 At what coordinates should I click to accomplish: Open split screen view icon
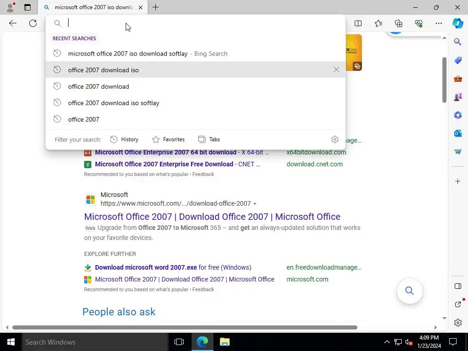pos(358,23)
